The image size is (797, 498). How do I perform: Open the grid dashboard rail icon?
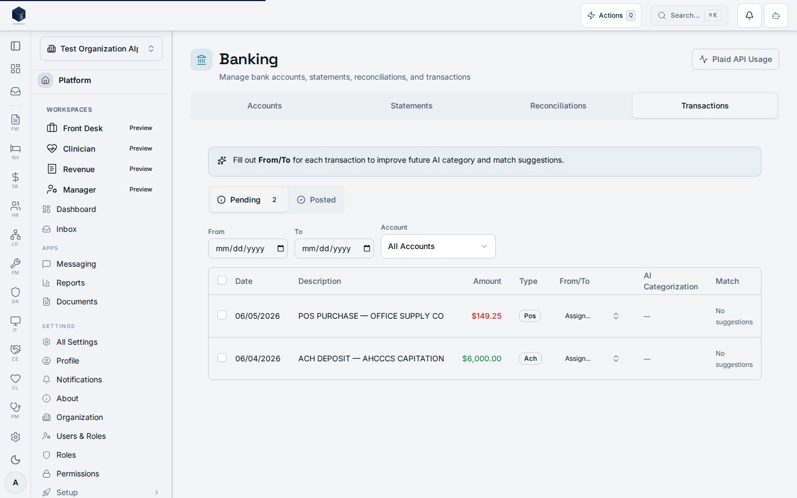tap(15, 69)
